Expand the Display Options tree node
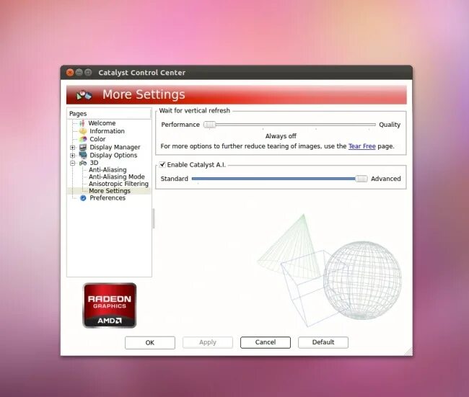 pyautogui.click(x=72, y=156)
